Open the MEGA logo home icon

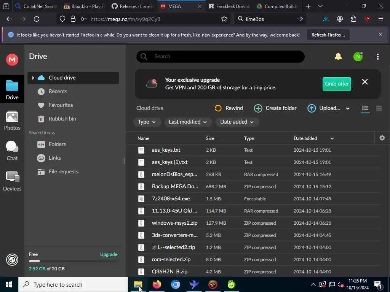pyautogui.click(x=12, y=60)
